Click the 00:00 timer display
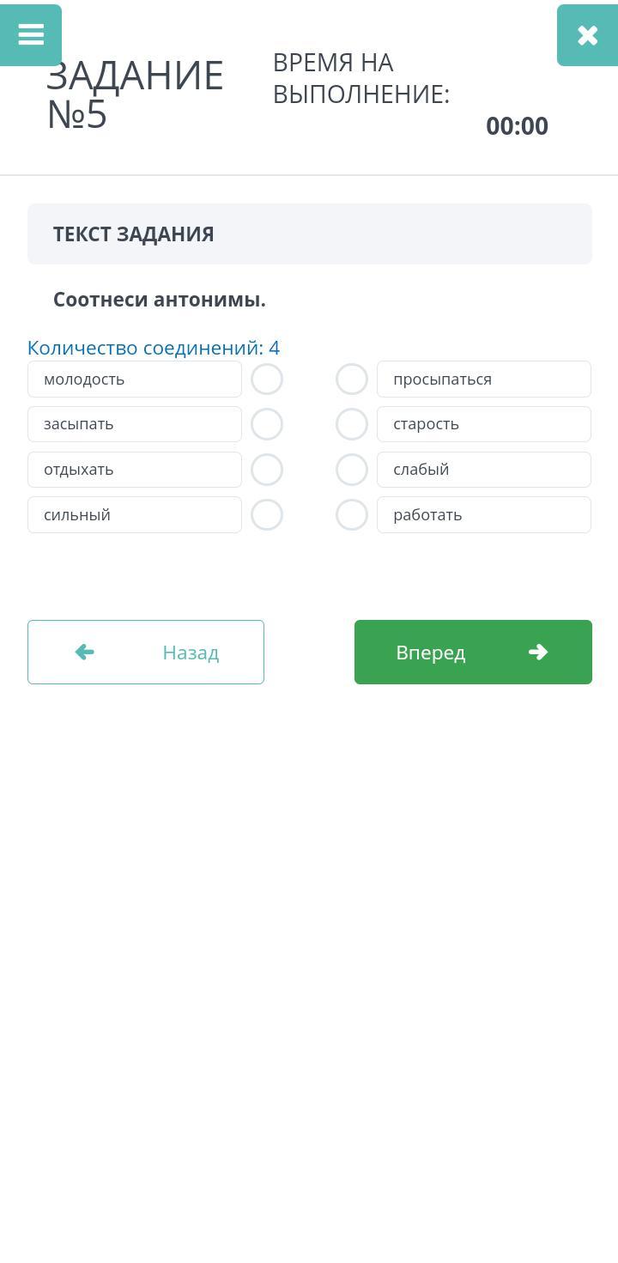The height and width of the screenshot is (1263, 618). (517, 126)
